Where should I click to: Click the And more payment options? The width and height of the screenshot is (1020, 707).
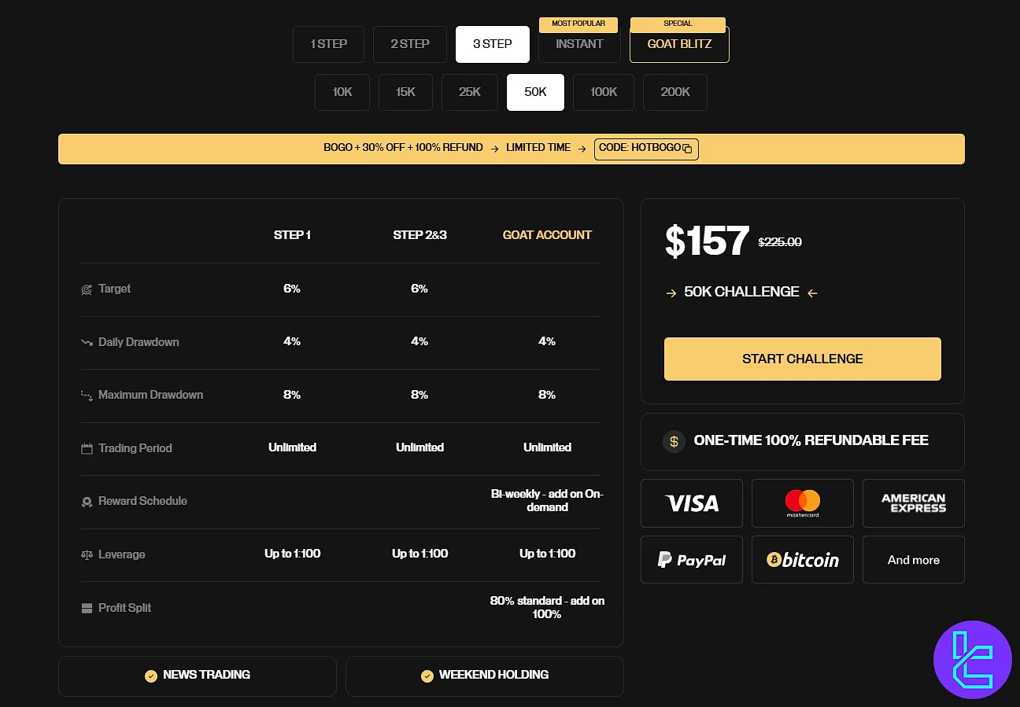click(913, 560)
